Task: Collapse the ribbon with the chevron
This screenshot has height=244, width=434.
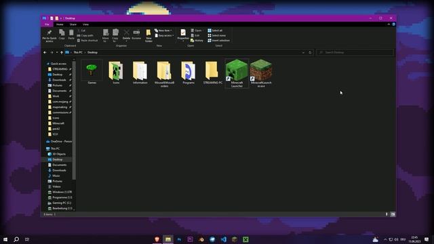Action: click(389, 24)
